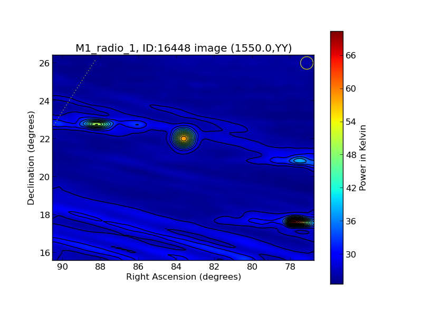Click the 'Right Ascension (degrees)' axis label

(x=184, y=277)
